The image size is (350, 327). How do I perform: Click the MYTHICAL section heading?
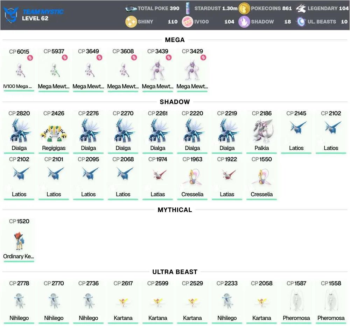point(175,210)
